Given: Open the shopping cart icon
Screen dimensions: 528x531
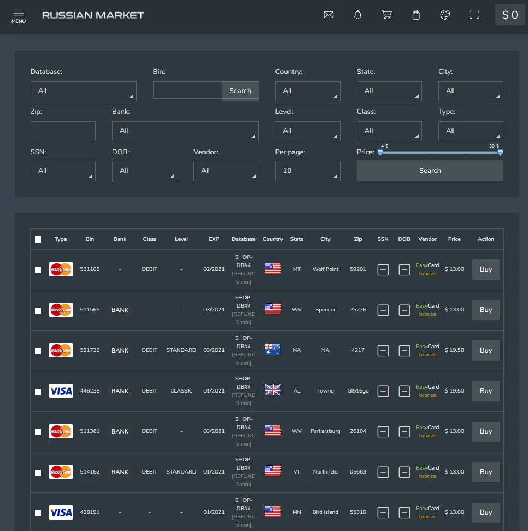Looking at the screenshot, I should coord(387,15).
